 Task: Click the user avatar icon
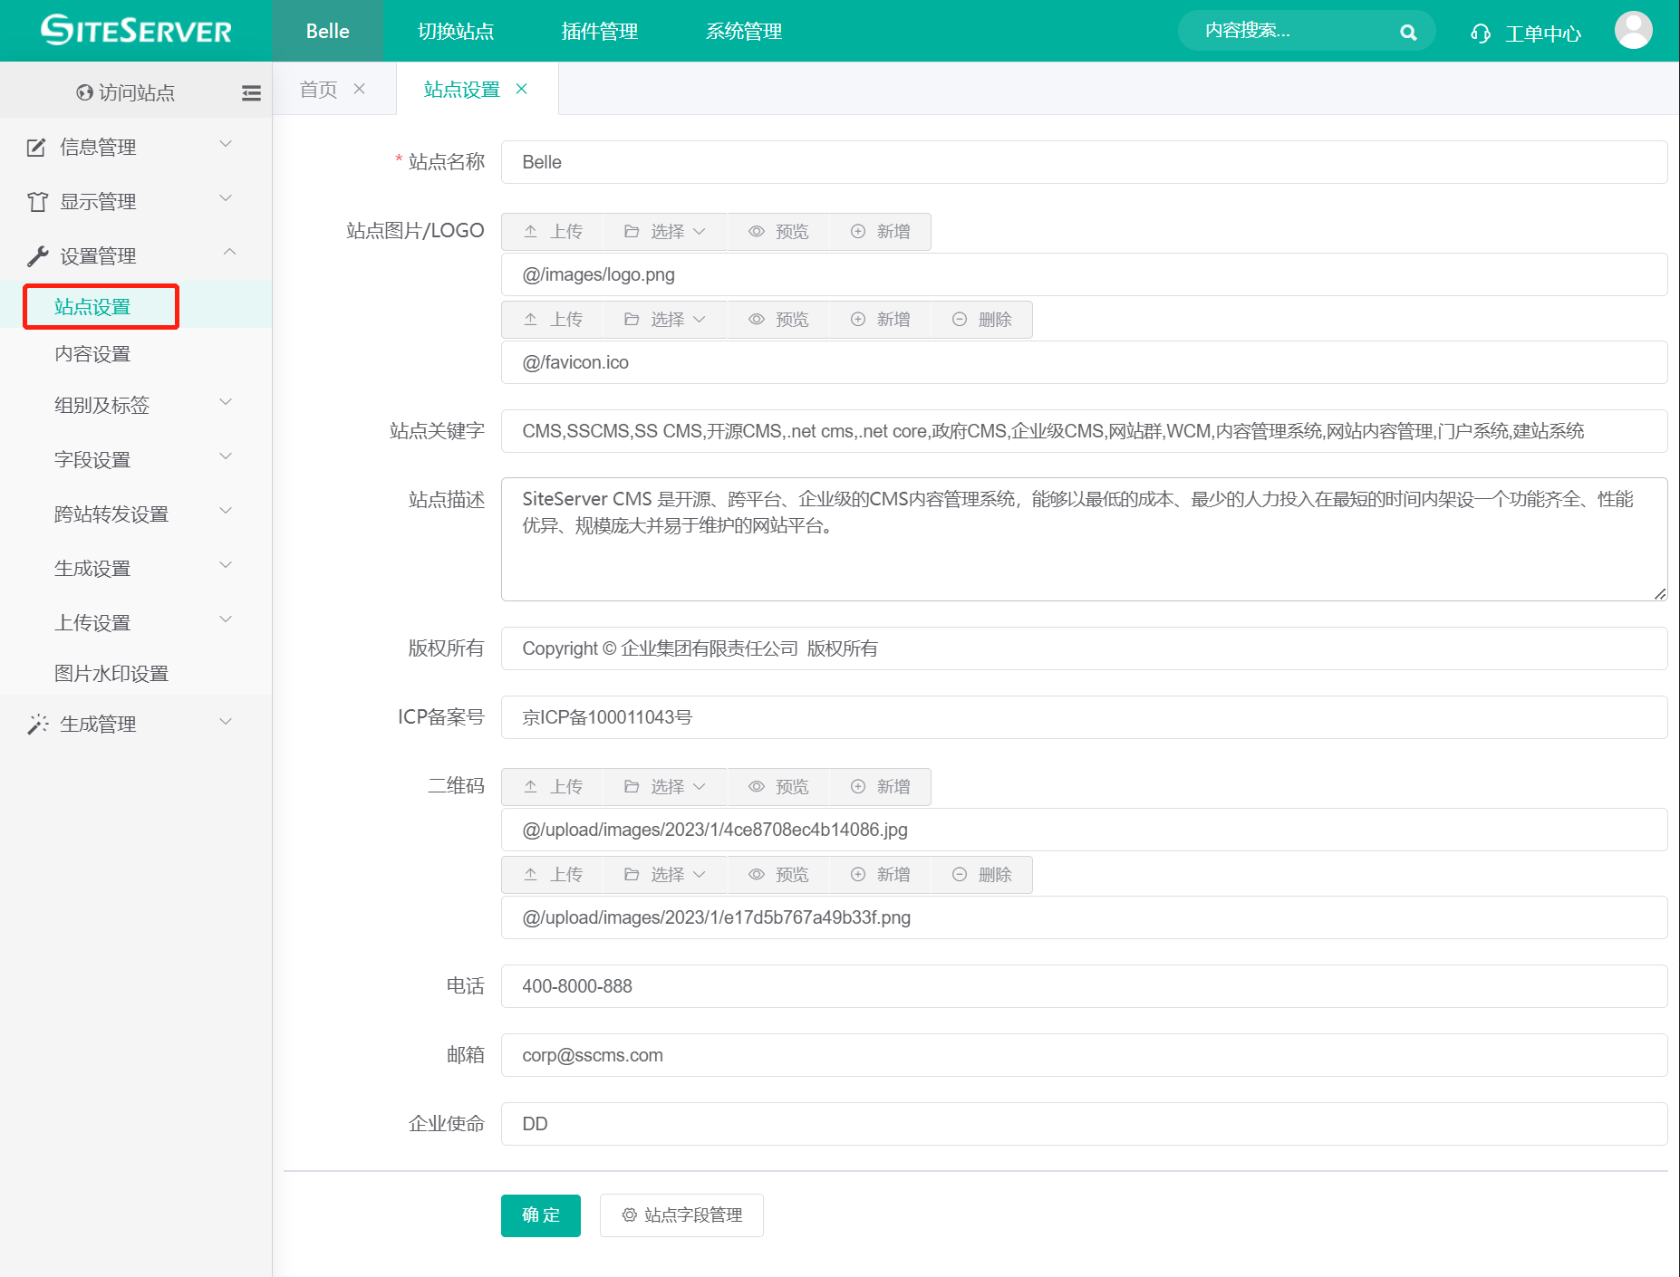pyautogui.click(x=1633, y=31)
